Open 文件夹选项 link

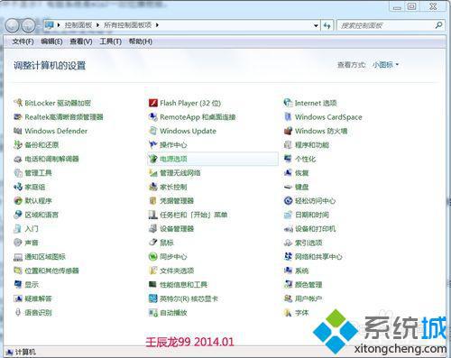point(177,271)
